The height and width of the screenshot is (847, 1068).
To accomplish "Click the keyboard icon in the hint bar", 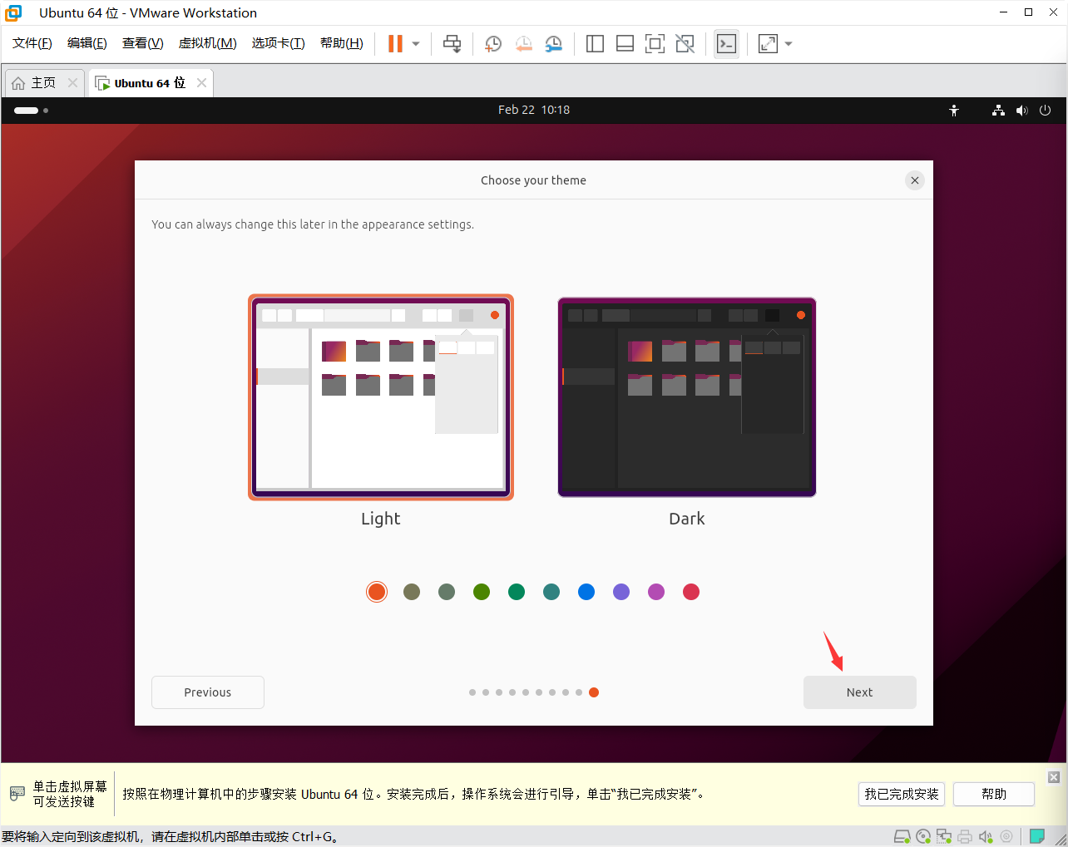I will tap(17, 794).
